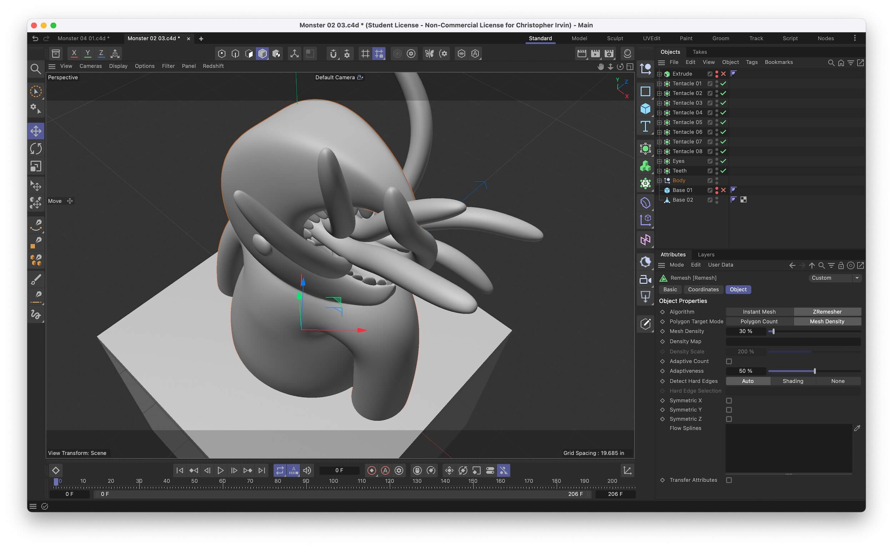Enable Transfer Attributes checkbox
The height and width of the screenshot is (548, 893).
tap(729, 480)
